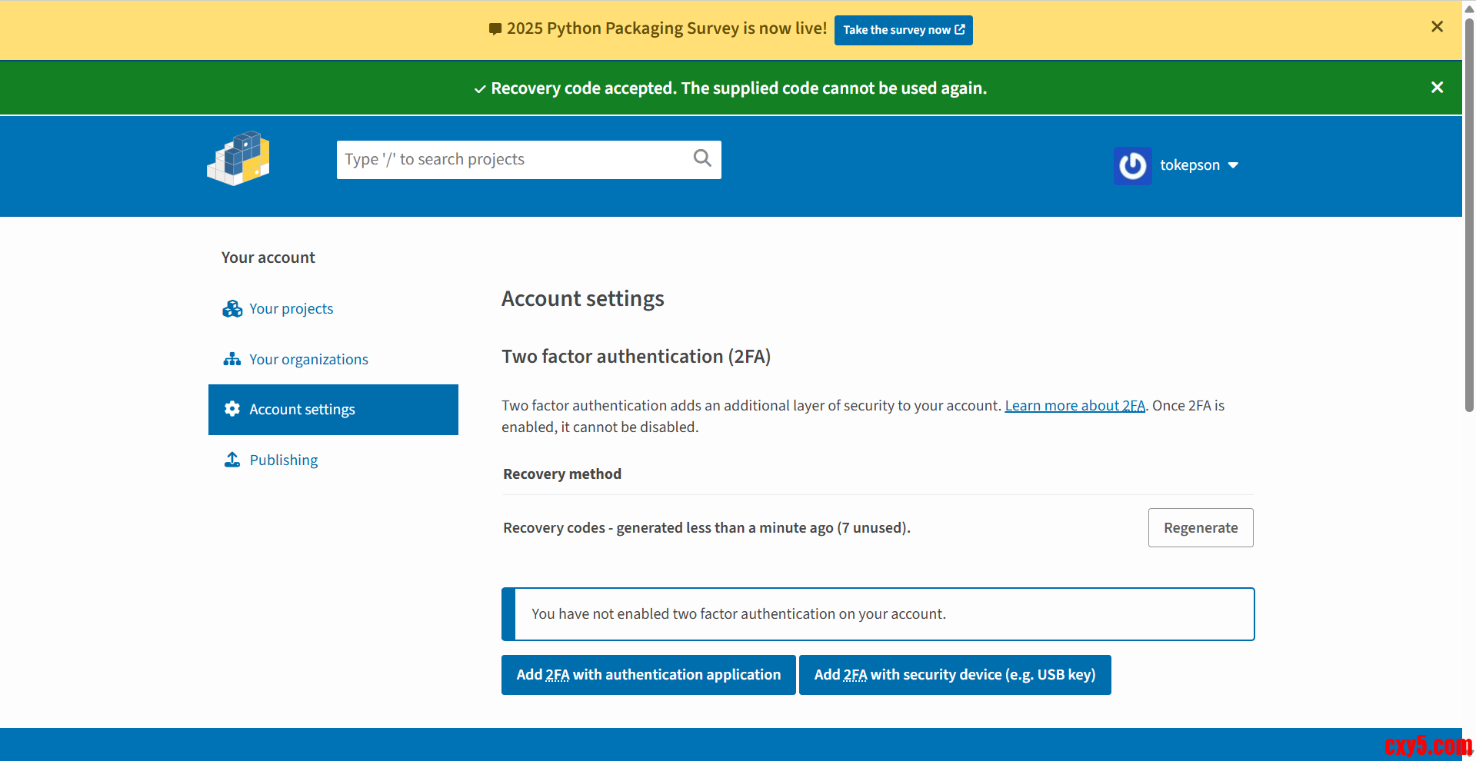Add 2FA with authentication application

click(648, 675)
